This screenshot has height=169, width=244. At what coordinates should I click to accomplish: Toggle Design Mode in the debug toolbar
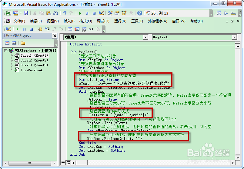(x=9, y=29)
